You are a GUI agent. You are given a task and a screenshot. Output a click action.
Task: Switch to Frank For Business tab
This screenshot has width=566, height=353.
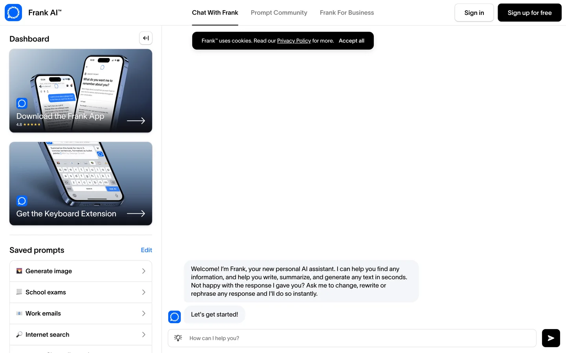click(x=347, y=13)
